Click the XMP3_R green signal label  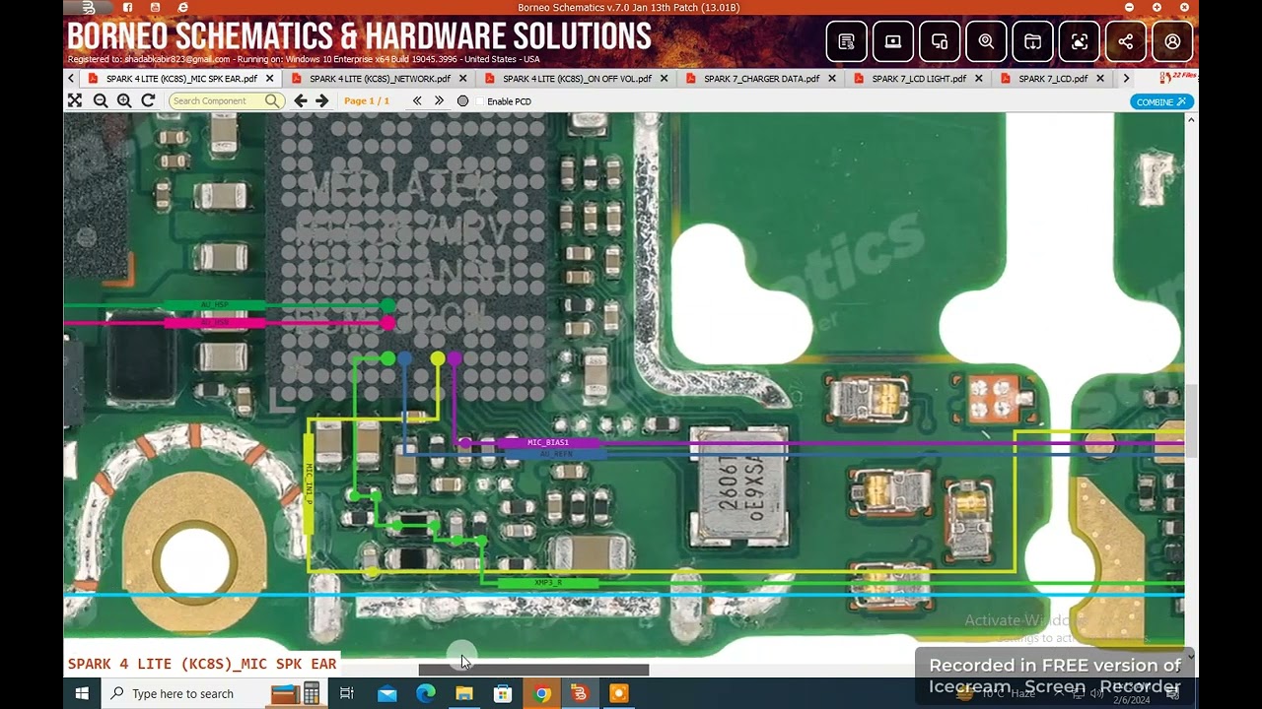click(x=548, y=583)
